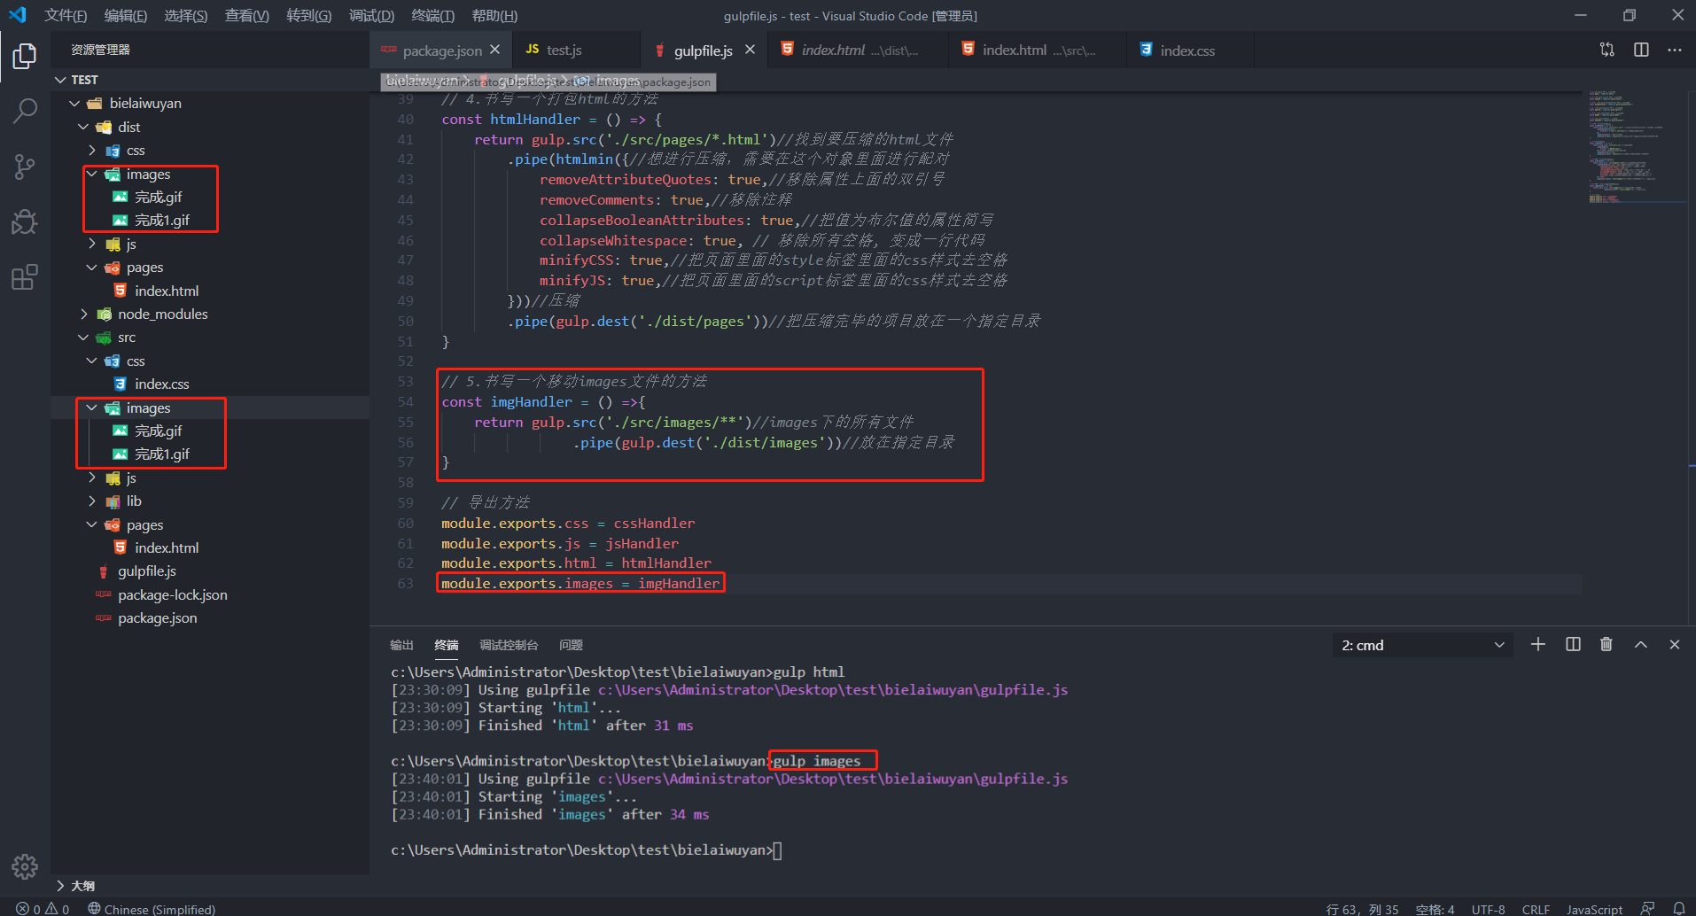
Task: Open the editor more actions menu
Action: pos(1674,50)
